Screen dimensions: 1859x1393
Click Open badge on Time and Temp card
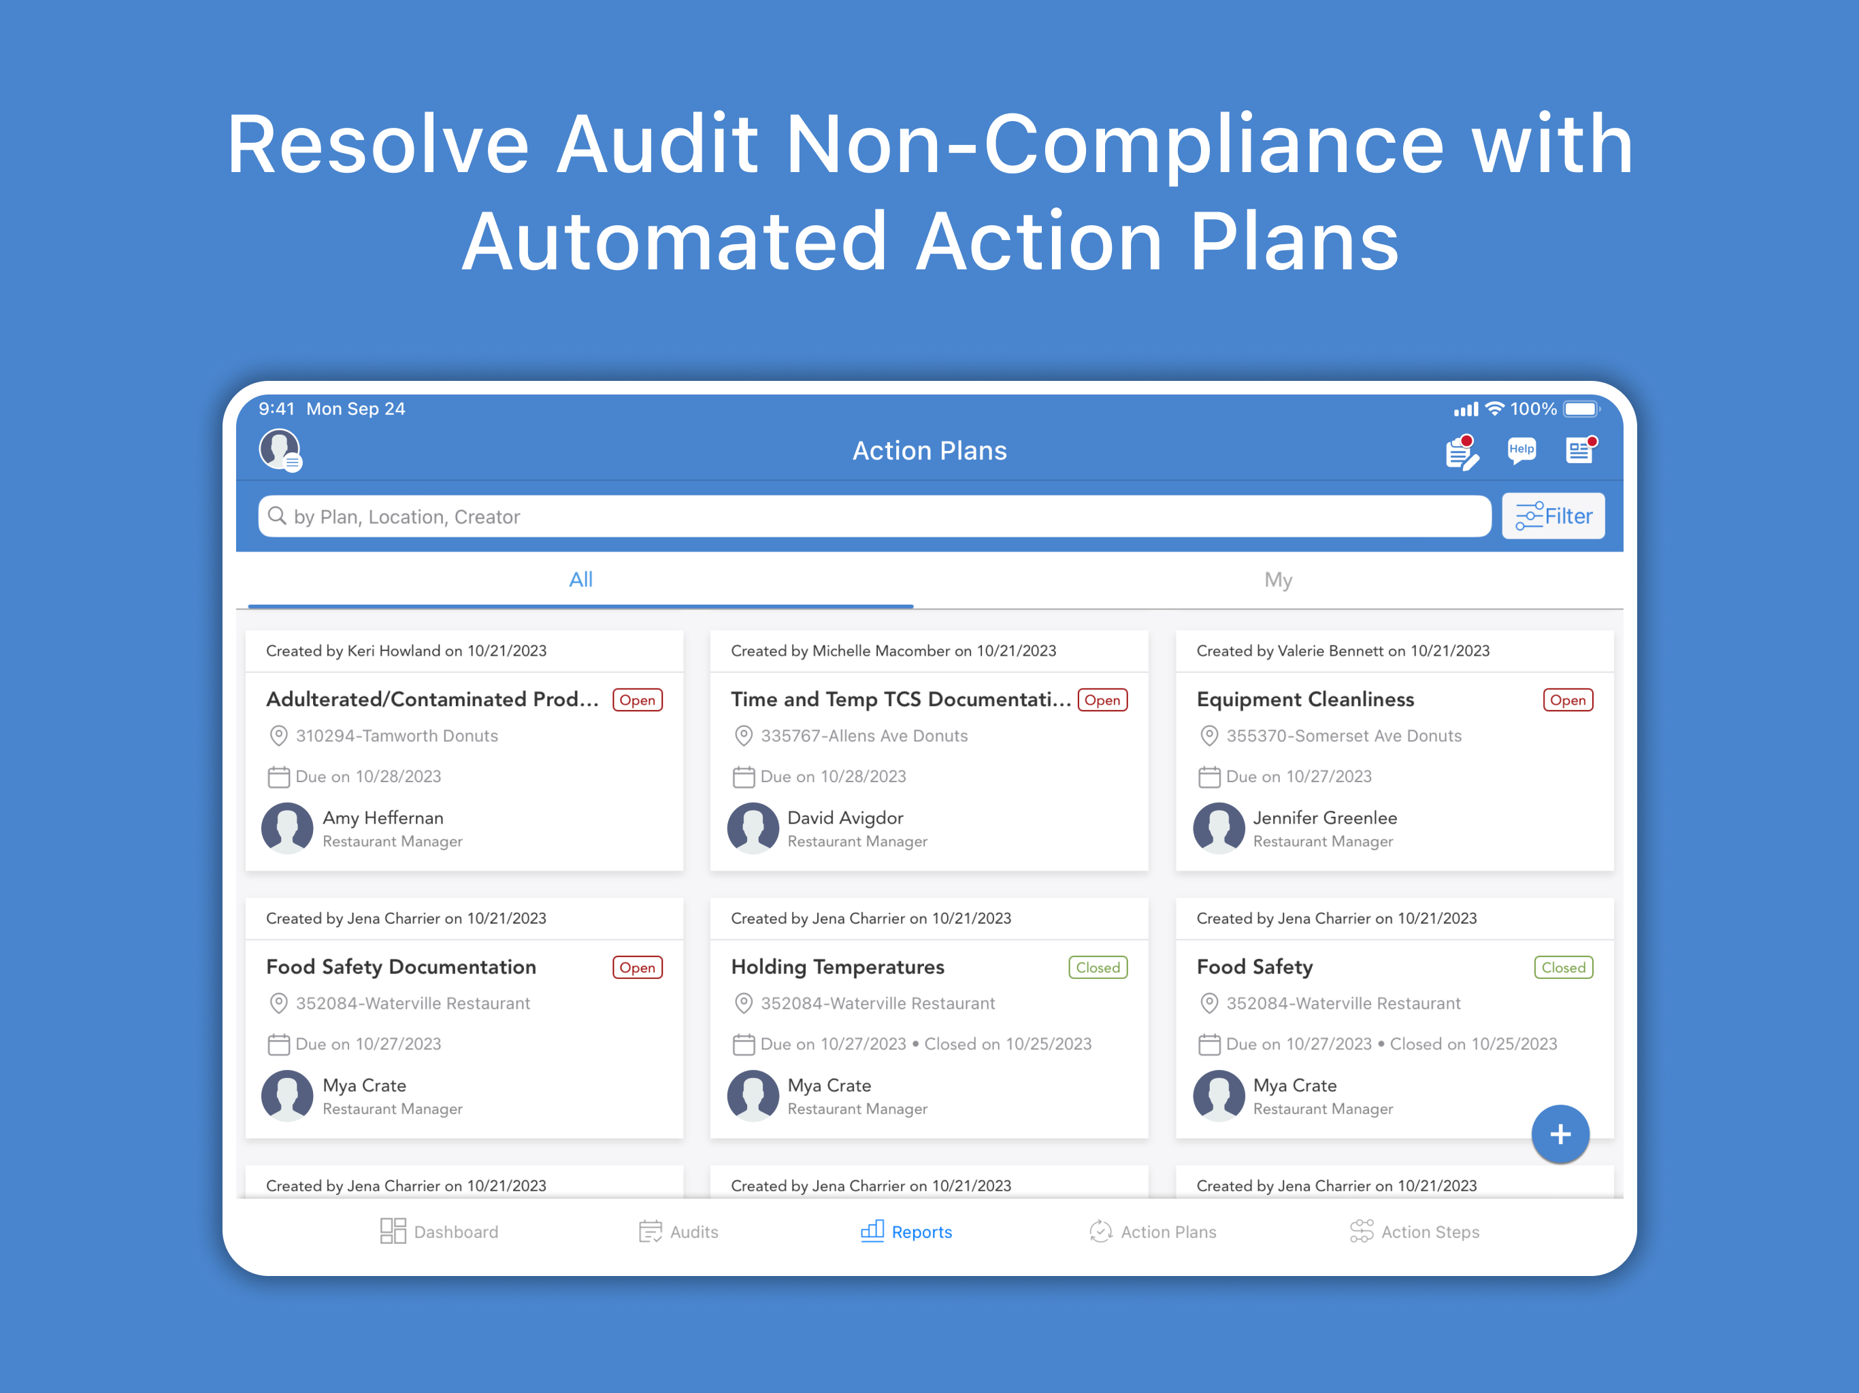coord(1102,700)
